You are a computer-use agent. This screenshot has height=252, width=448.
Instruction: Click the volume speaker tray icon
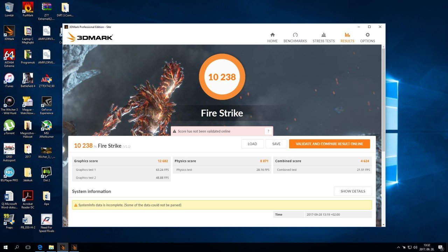pos(415,247)
